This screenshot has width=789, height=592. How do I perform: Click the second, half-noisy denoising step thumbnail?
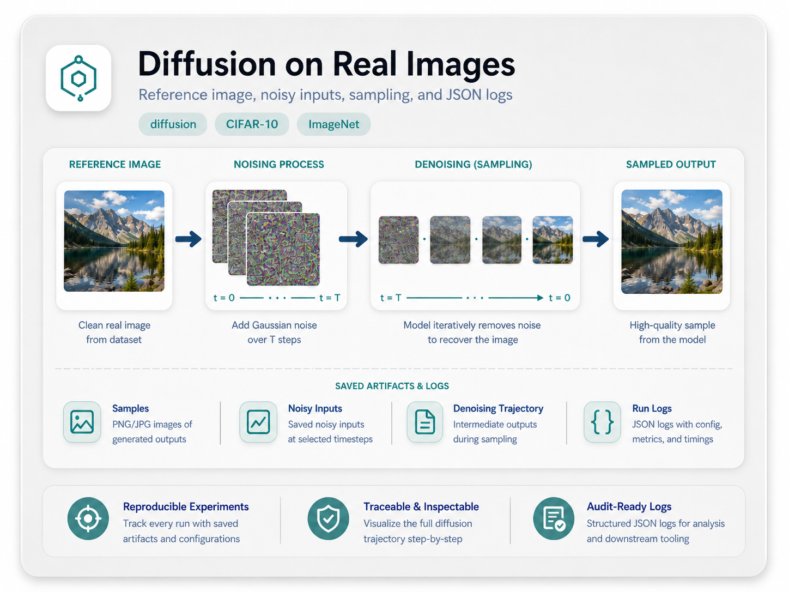450,240
